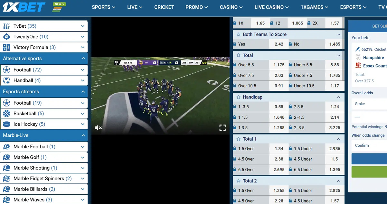Click the Ice Hockey puck icon
This screenshot has width=387, height=204.
pos(6,124)
